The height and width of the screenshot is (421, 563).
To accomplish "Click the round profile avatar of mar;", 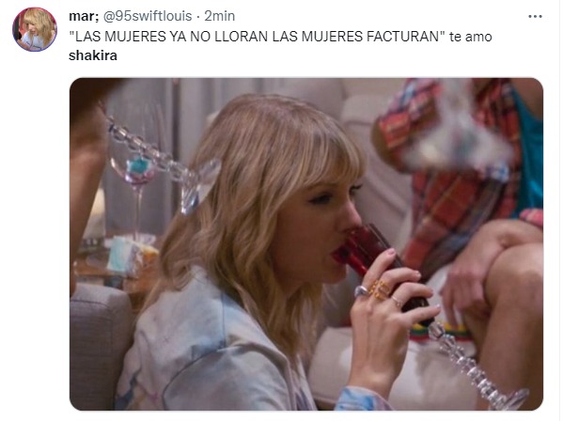I will point(35,30).
